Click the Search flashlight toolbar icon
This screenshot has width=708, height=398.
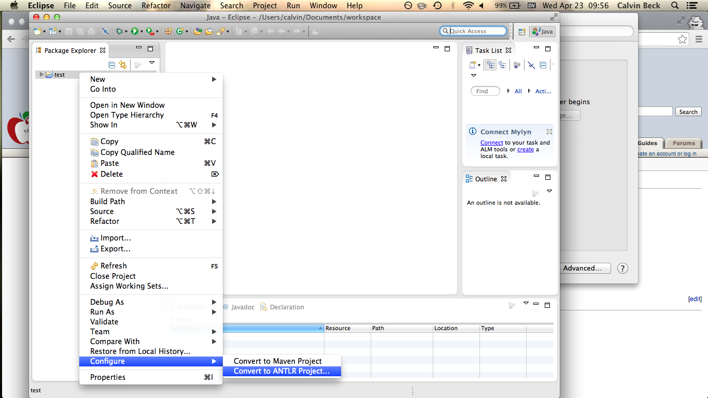pos(221,31)
